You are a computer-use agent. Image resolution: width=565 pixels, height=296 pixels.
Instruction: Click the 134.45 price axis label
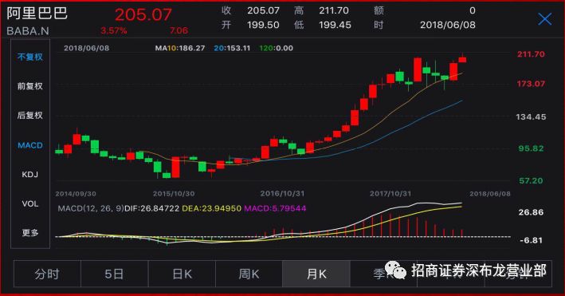coord(531,117)
